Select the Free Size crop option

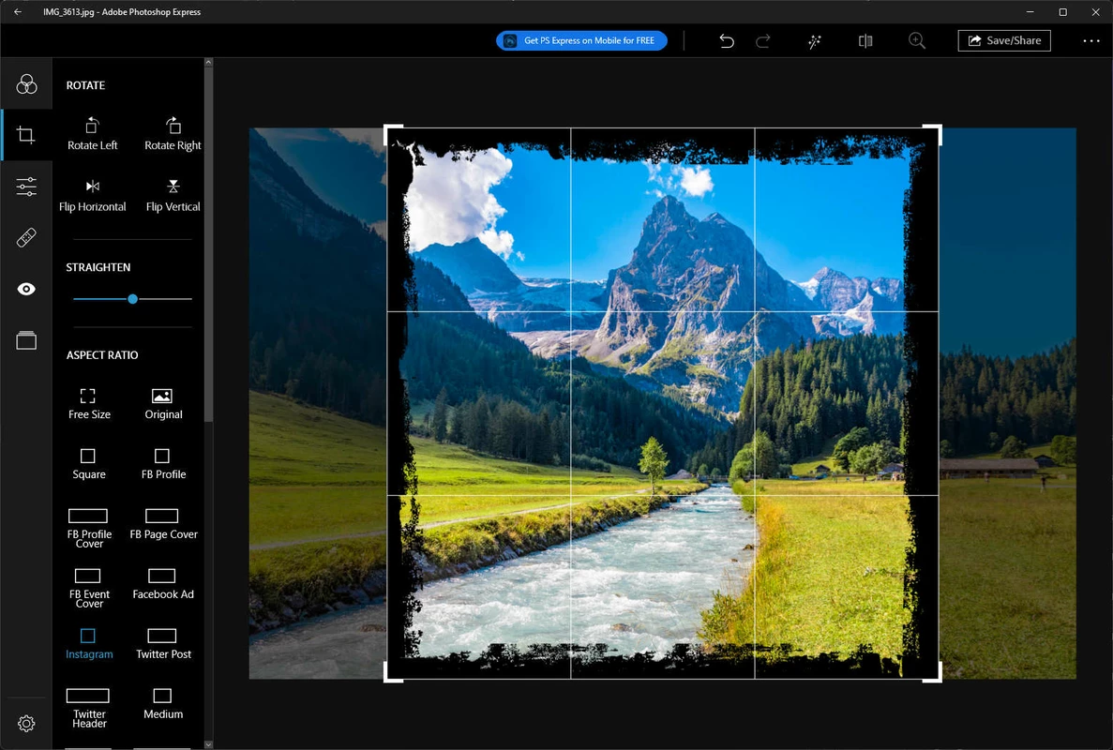point(88,401)
